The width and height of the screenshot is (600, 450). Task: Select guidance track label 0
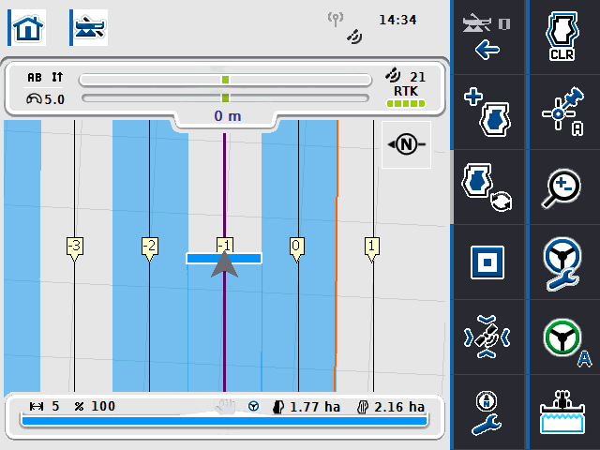coord(297,247)
